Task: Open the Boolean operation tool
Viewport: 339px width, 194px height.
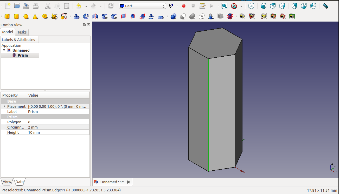Action: coord(174,17)
